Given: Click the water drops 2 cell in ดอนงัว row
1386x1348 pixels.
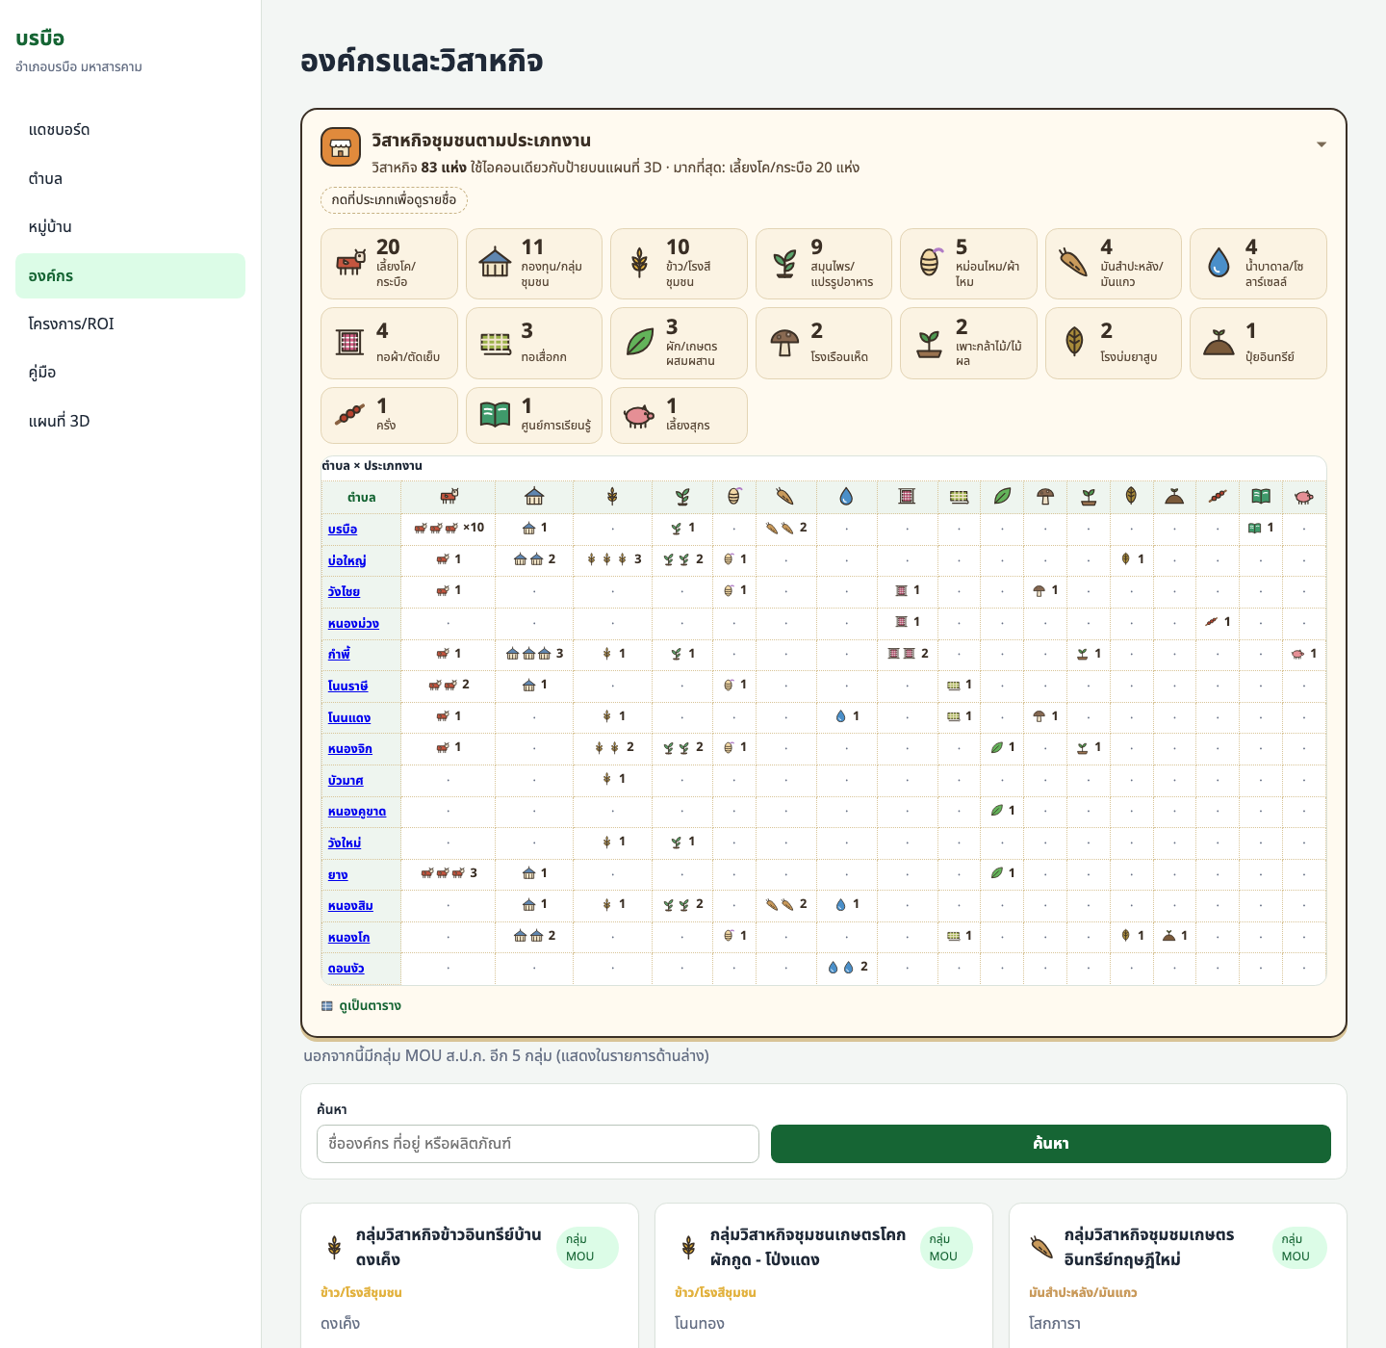Looking at the screenshot, I should 848,967.
